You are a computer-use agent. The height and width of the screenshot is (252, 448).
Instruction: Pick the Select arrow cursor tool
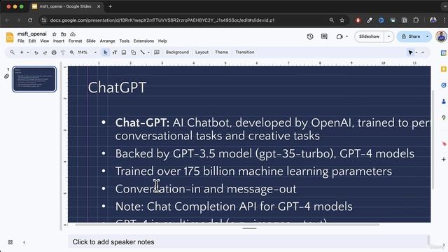click(106, 52)
